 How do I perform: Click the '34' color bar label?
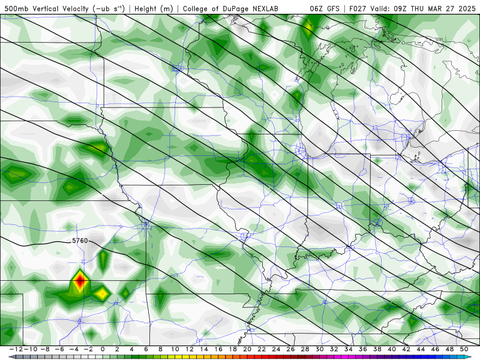pyautogui.click(x=349, y=349)
